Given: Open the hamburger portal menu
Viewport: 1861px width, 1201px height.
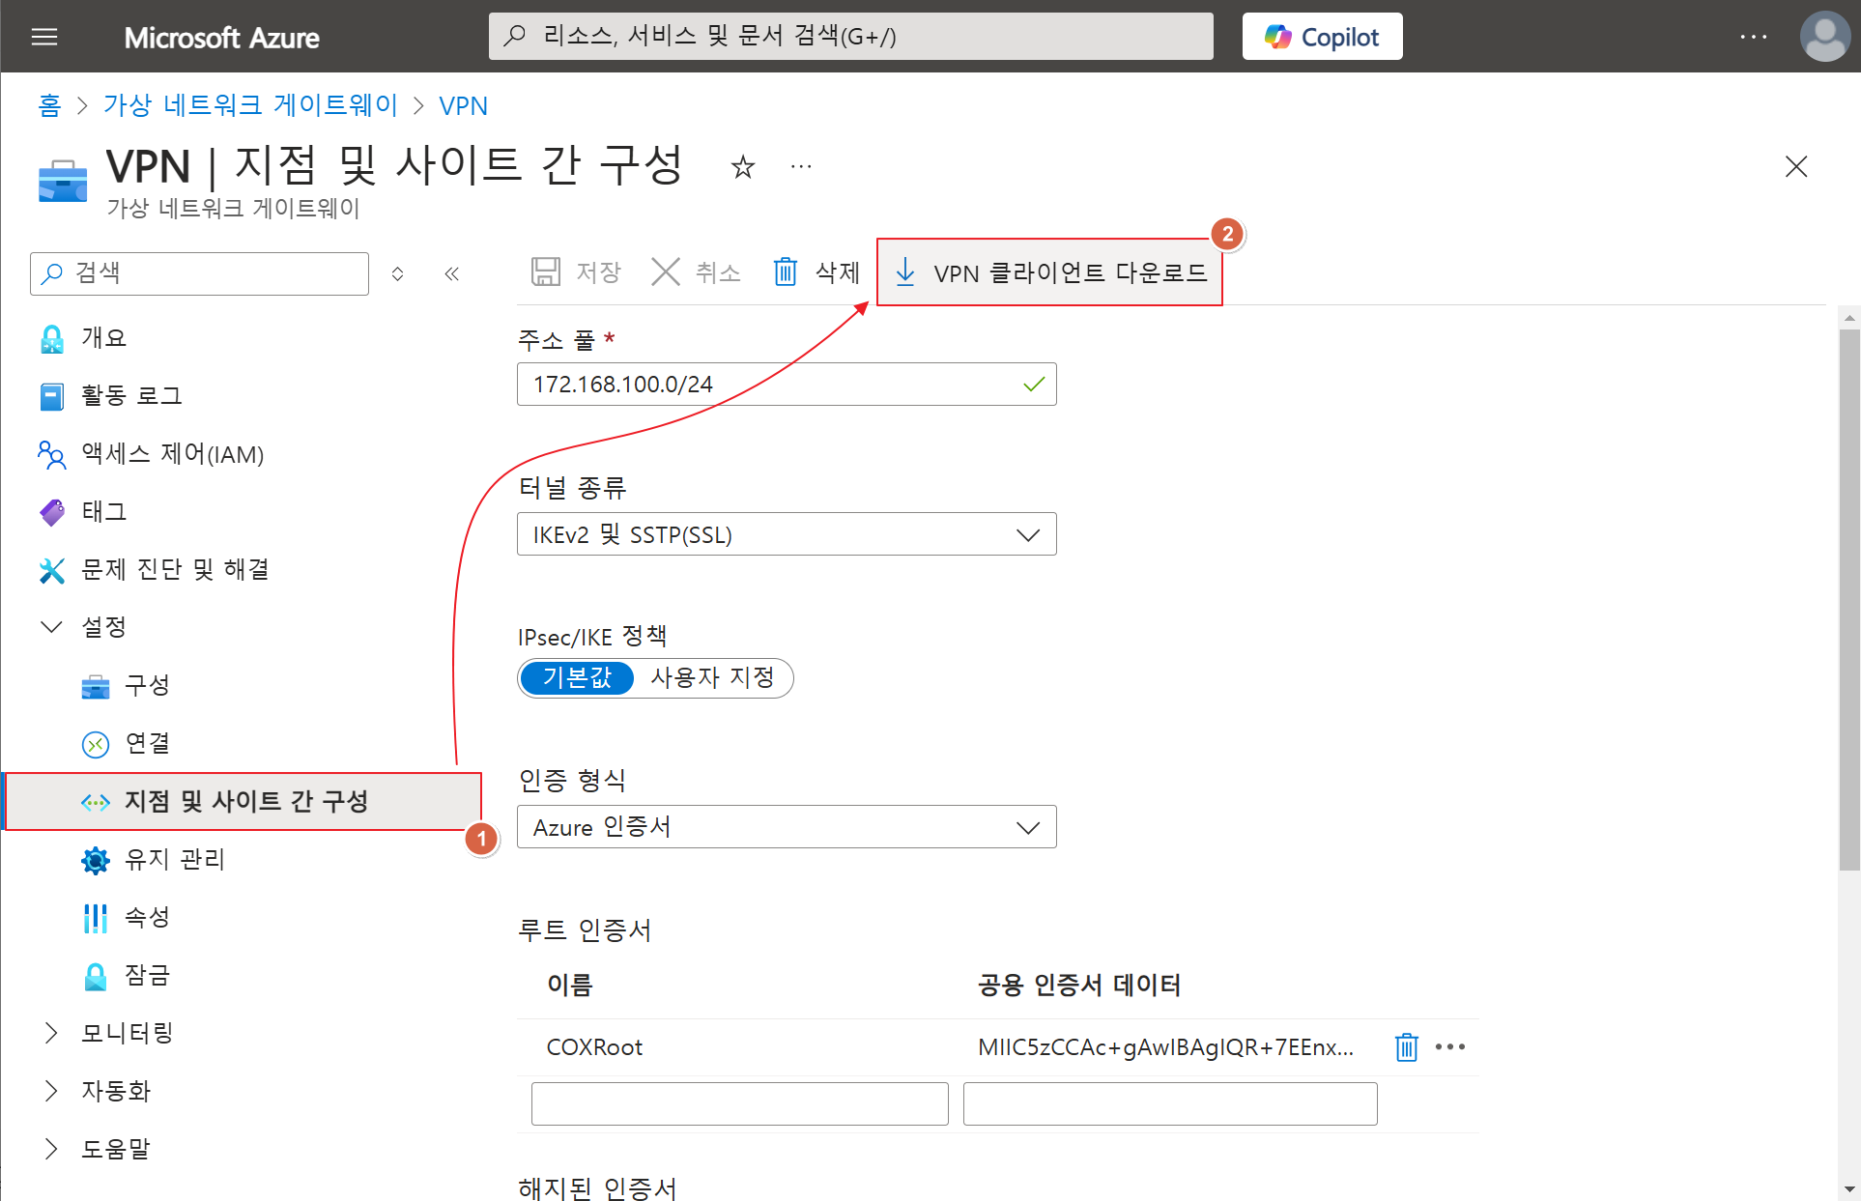Looking at the screenshot, I should click(x=44, y=37).
